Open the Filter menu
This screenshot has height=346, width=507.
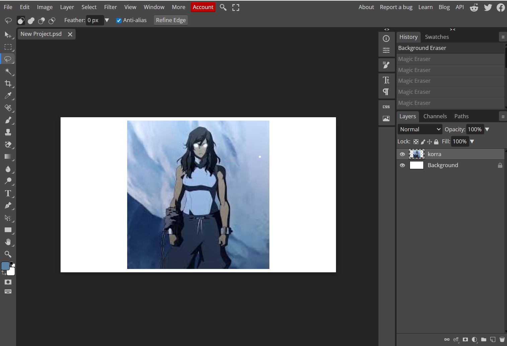point(110,7)
